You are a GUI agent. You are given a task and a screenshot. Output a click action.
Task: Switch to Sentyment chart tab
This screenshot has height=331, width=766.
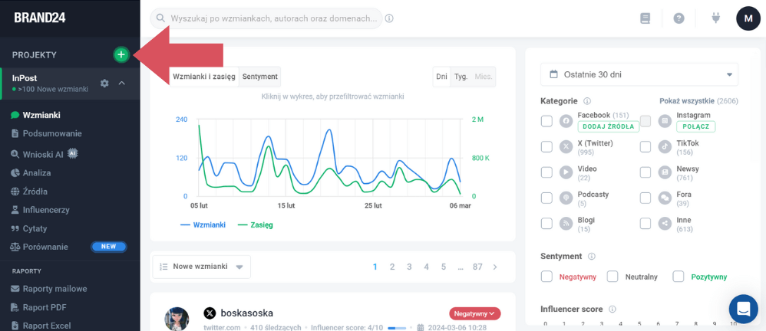click(260, 77)
